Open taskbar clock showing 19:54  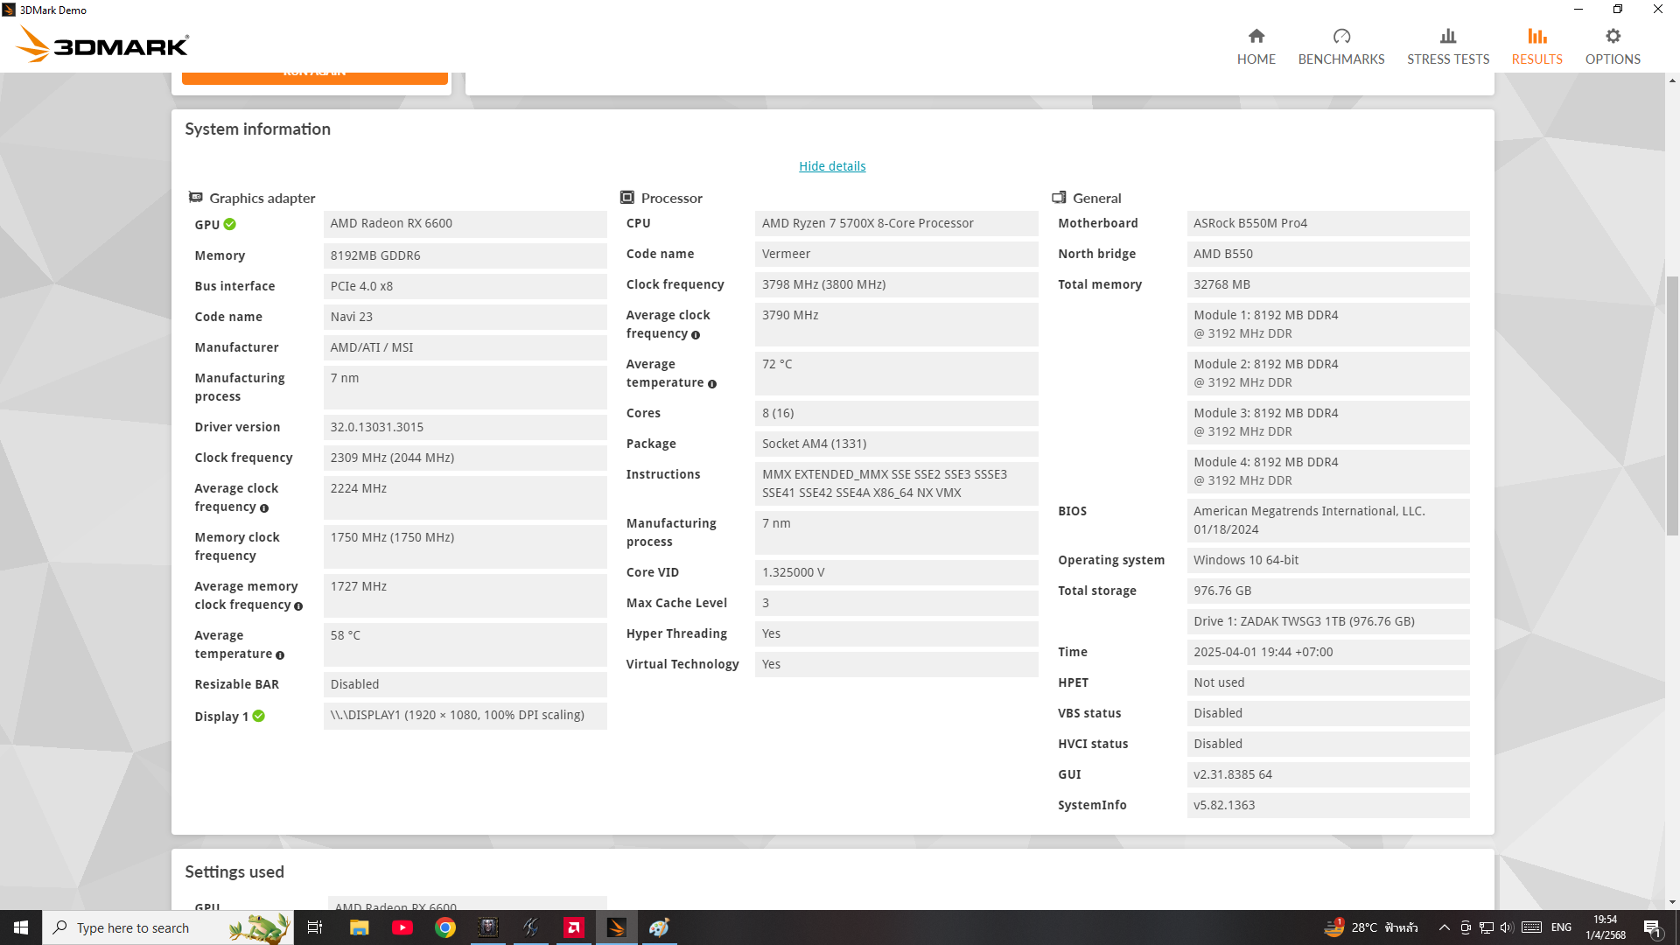coord(1606,927)
